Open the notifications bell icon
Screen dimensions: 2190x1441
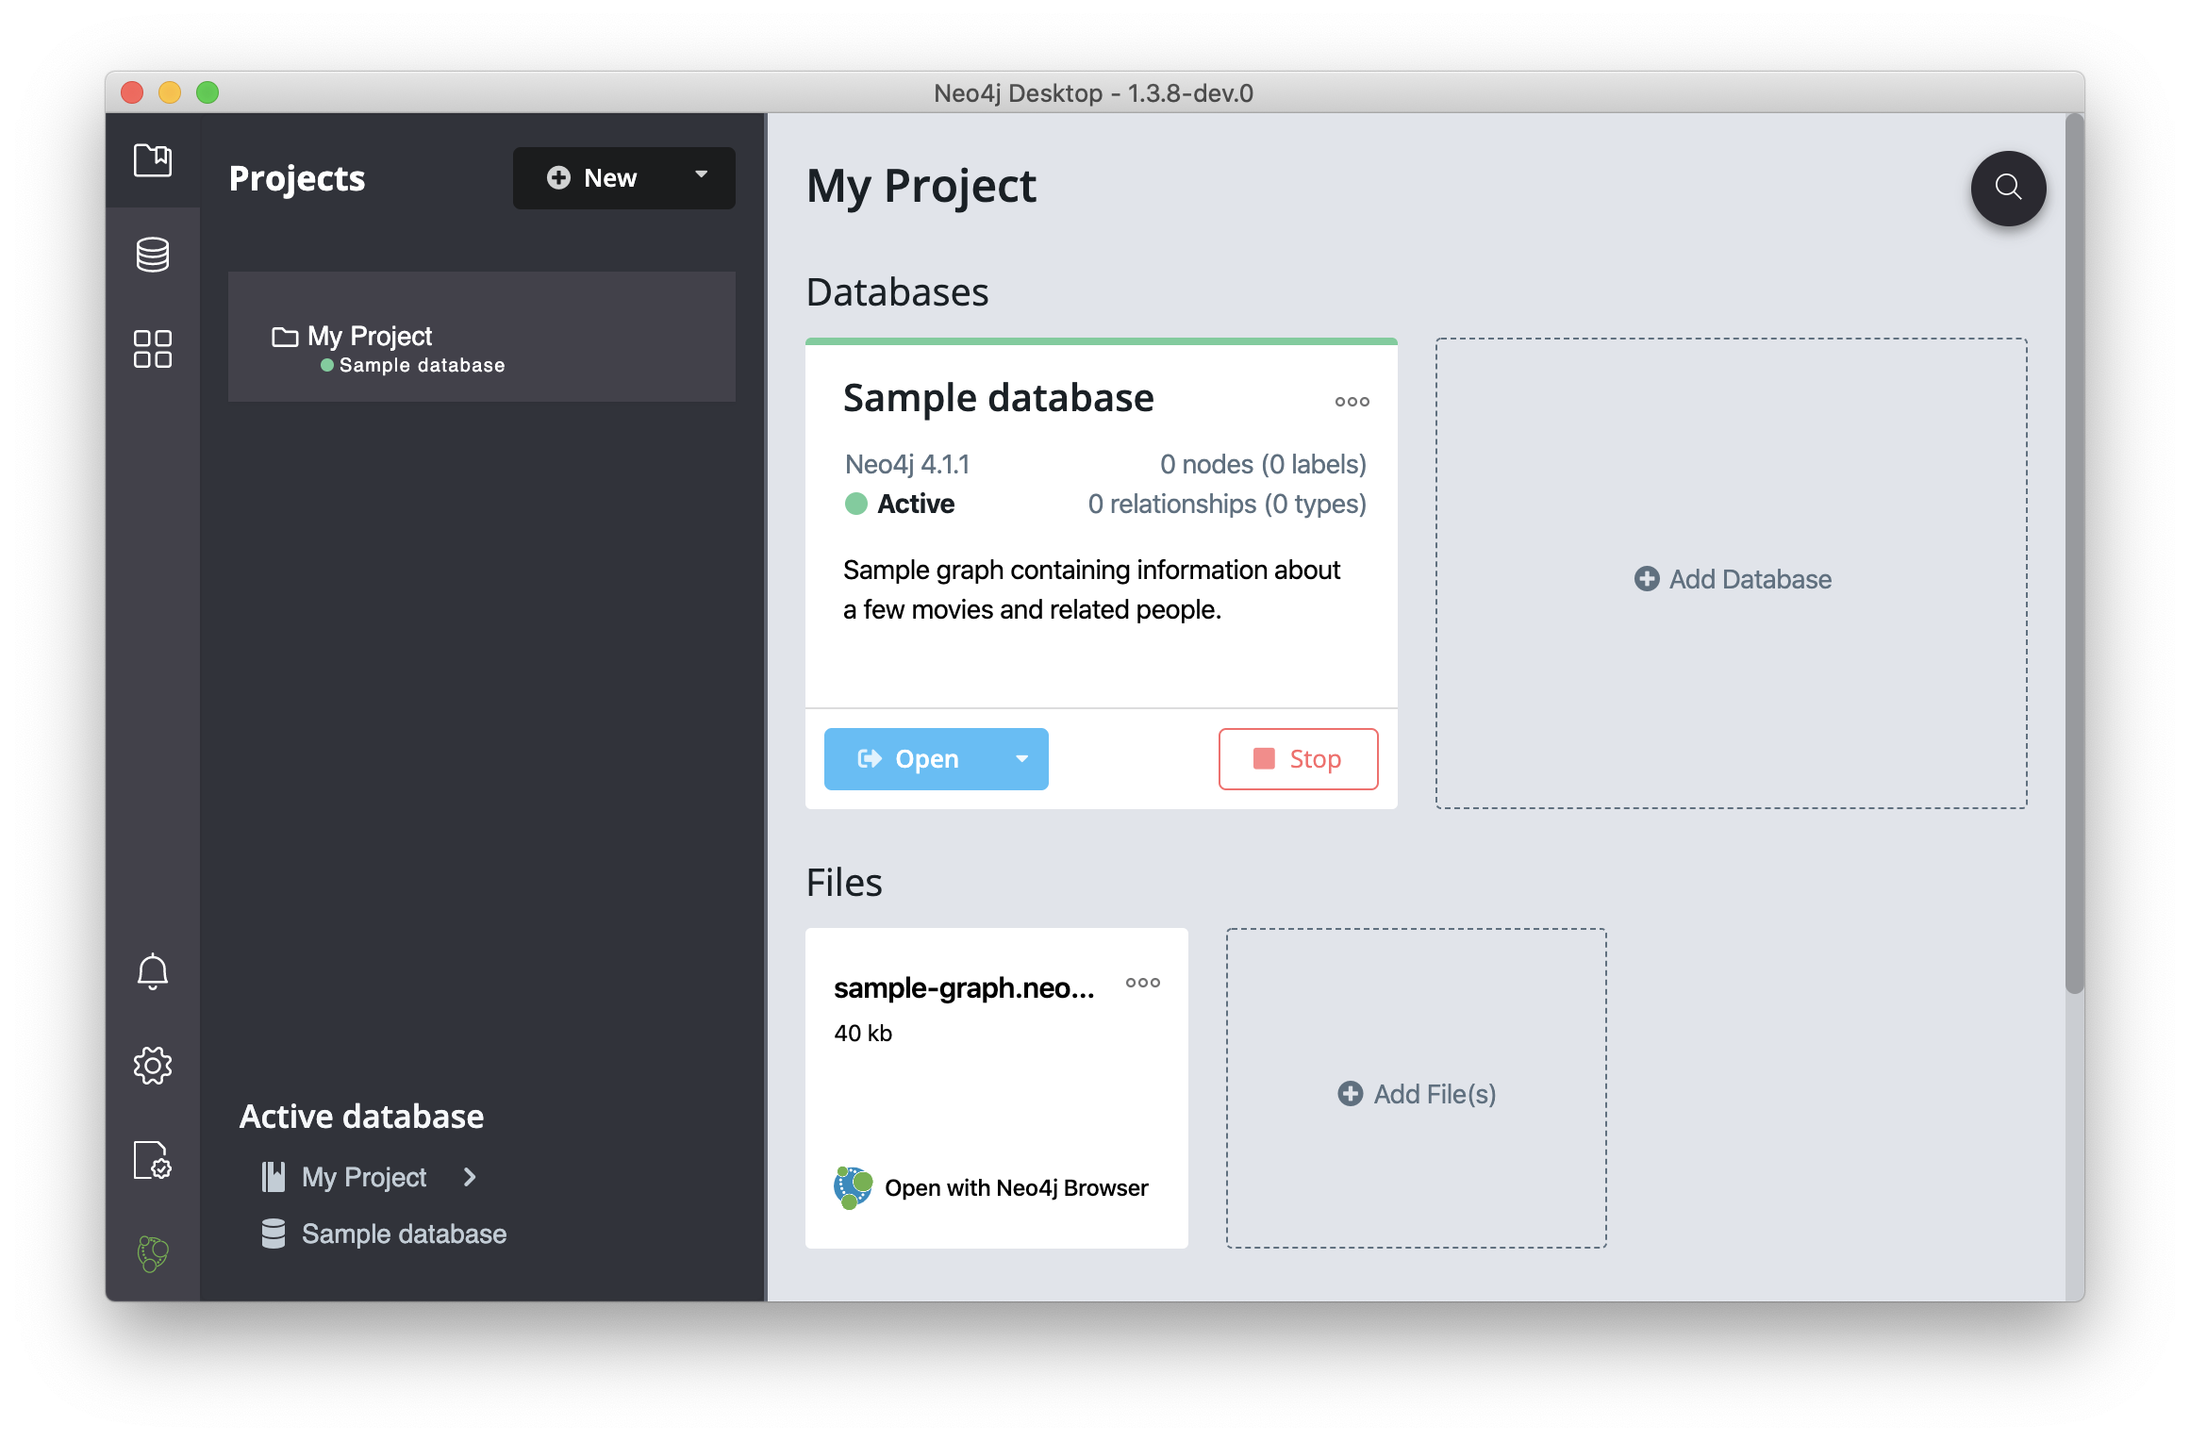[152, 971]
